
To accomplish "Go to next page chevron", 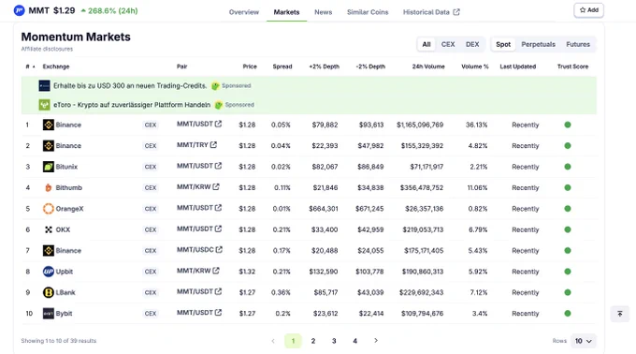I will click(376, 341).
